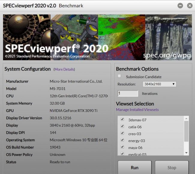Viewport: 195px width, 174px height.
Task: Open Manage Installed Viewsets link
Action: tap(137, 110)
